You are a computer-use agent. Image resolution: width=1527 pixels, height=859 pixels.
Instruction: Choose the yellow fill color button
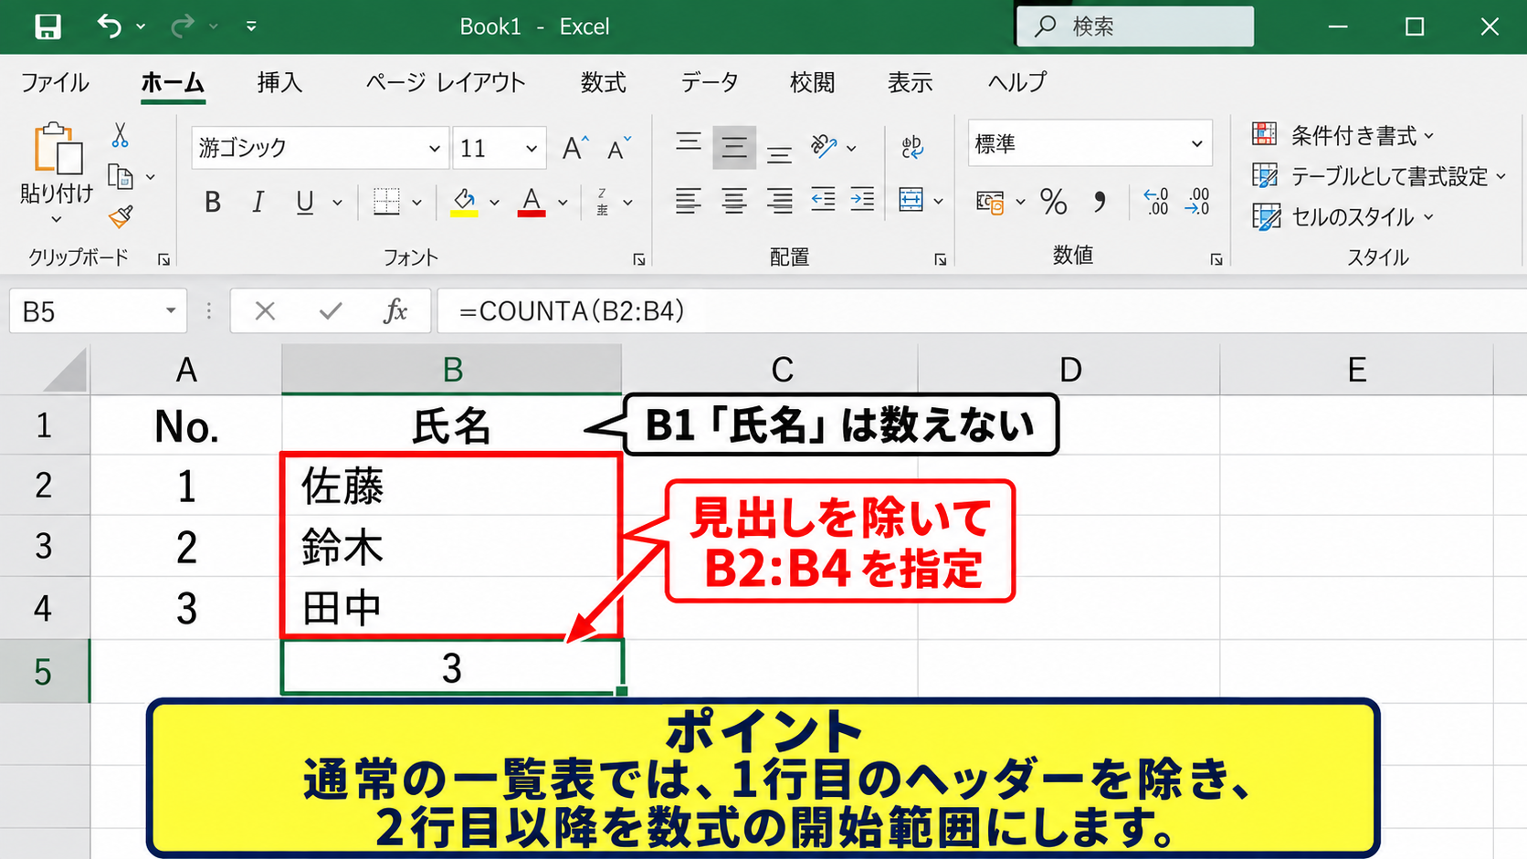pos(464,202)
